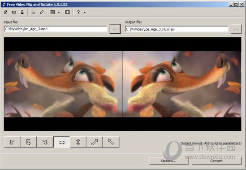
Task: Maximize the Free Video Flip window
Action: [236, 4]
